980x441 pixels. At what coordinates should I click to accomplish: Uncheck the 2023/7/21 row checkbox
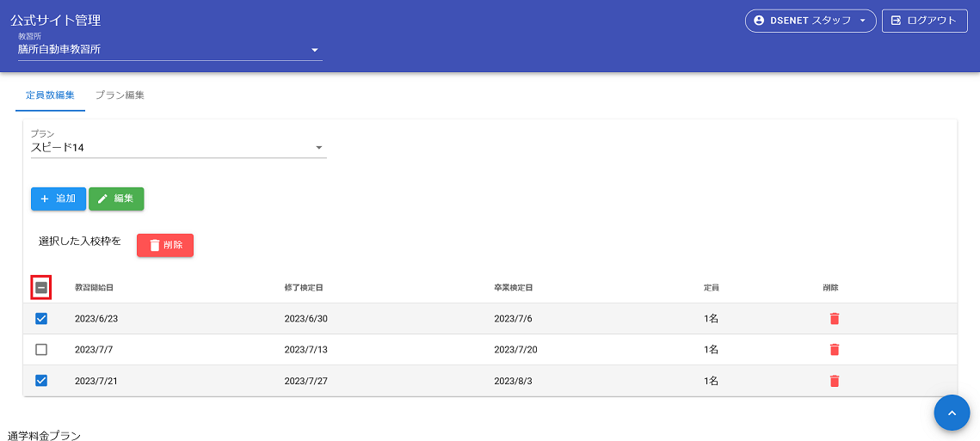(41, 381)
